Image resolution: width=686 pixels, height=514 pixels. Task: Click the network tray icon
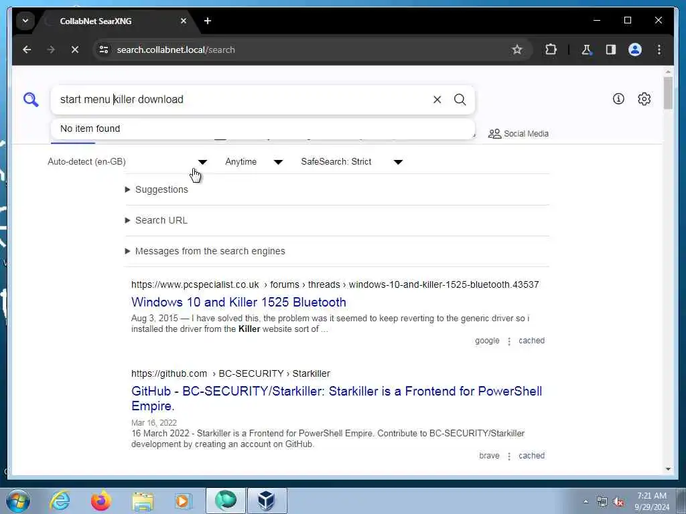[x=602, y=502]
